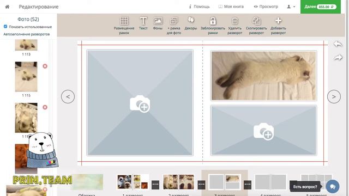Click the Далее 855.00 button
Image resolution: width=349 pixels, height=196 pixels.
(320, 7)
